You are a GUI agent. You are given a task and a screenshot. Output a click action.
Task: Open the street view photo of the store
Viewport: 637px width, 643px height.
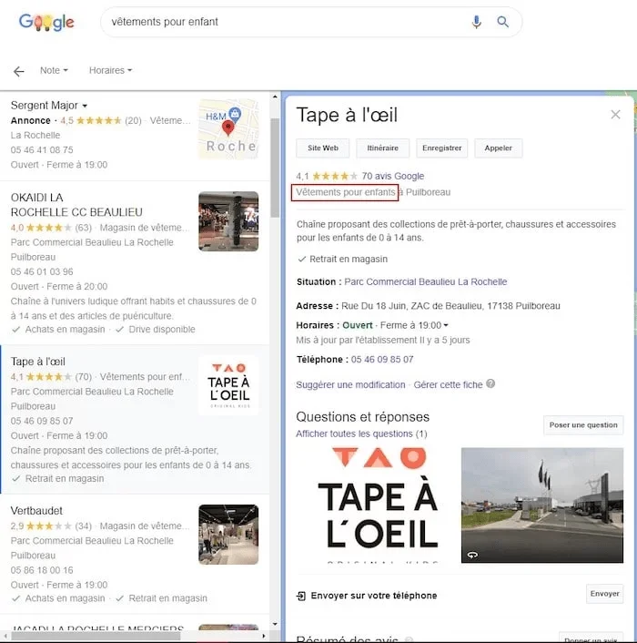pos(542,505)
